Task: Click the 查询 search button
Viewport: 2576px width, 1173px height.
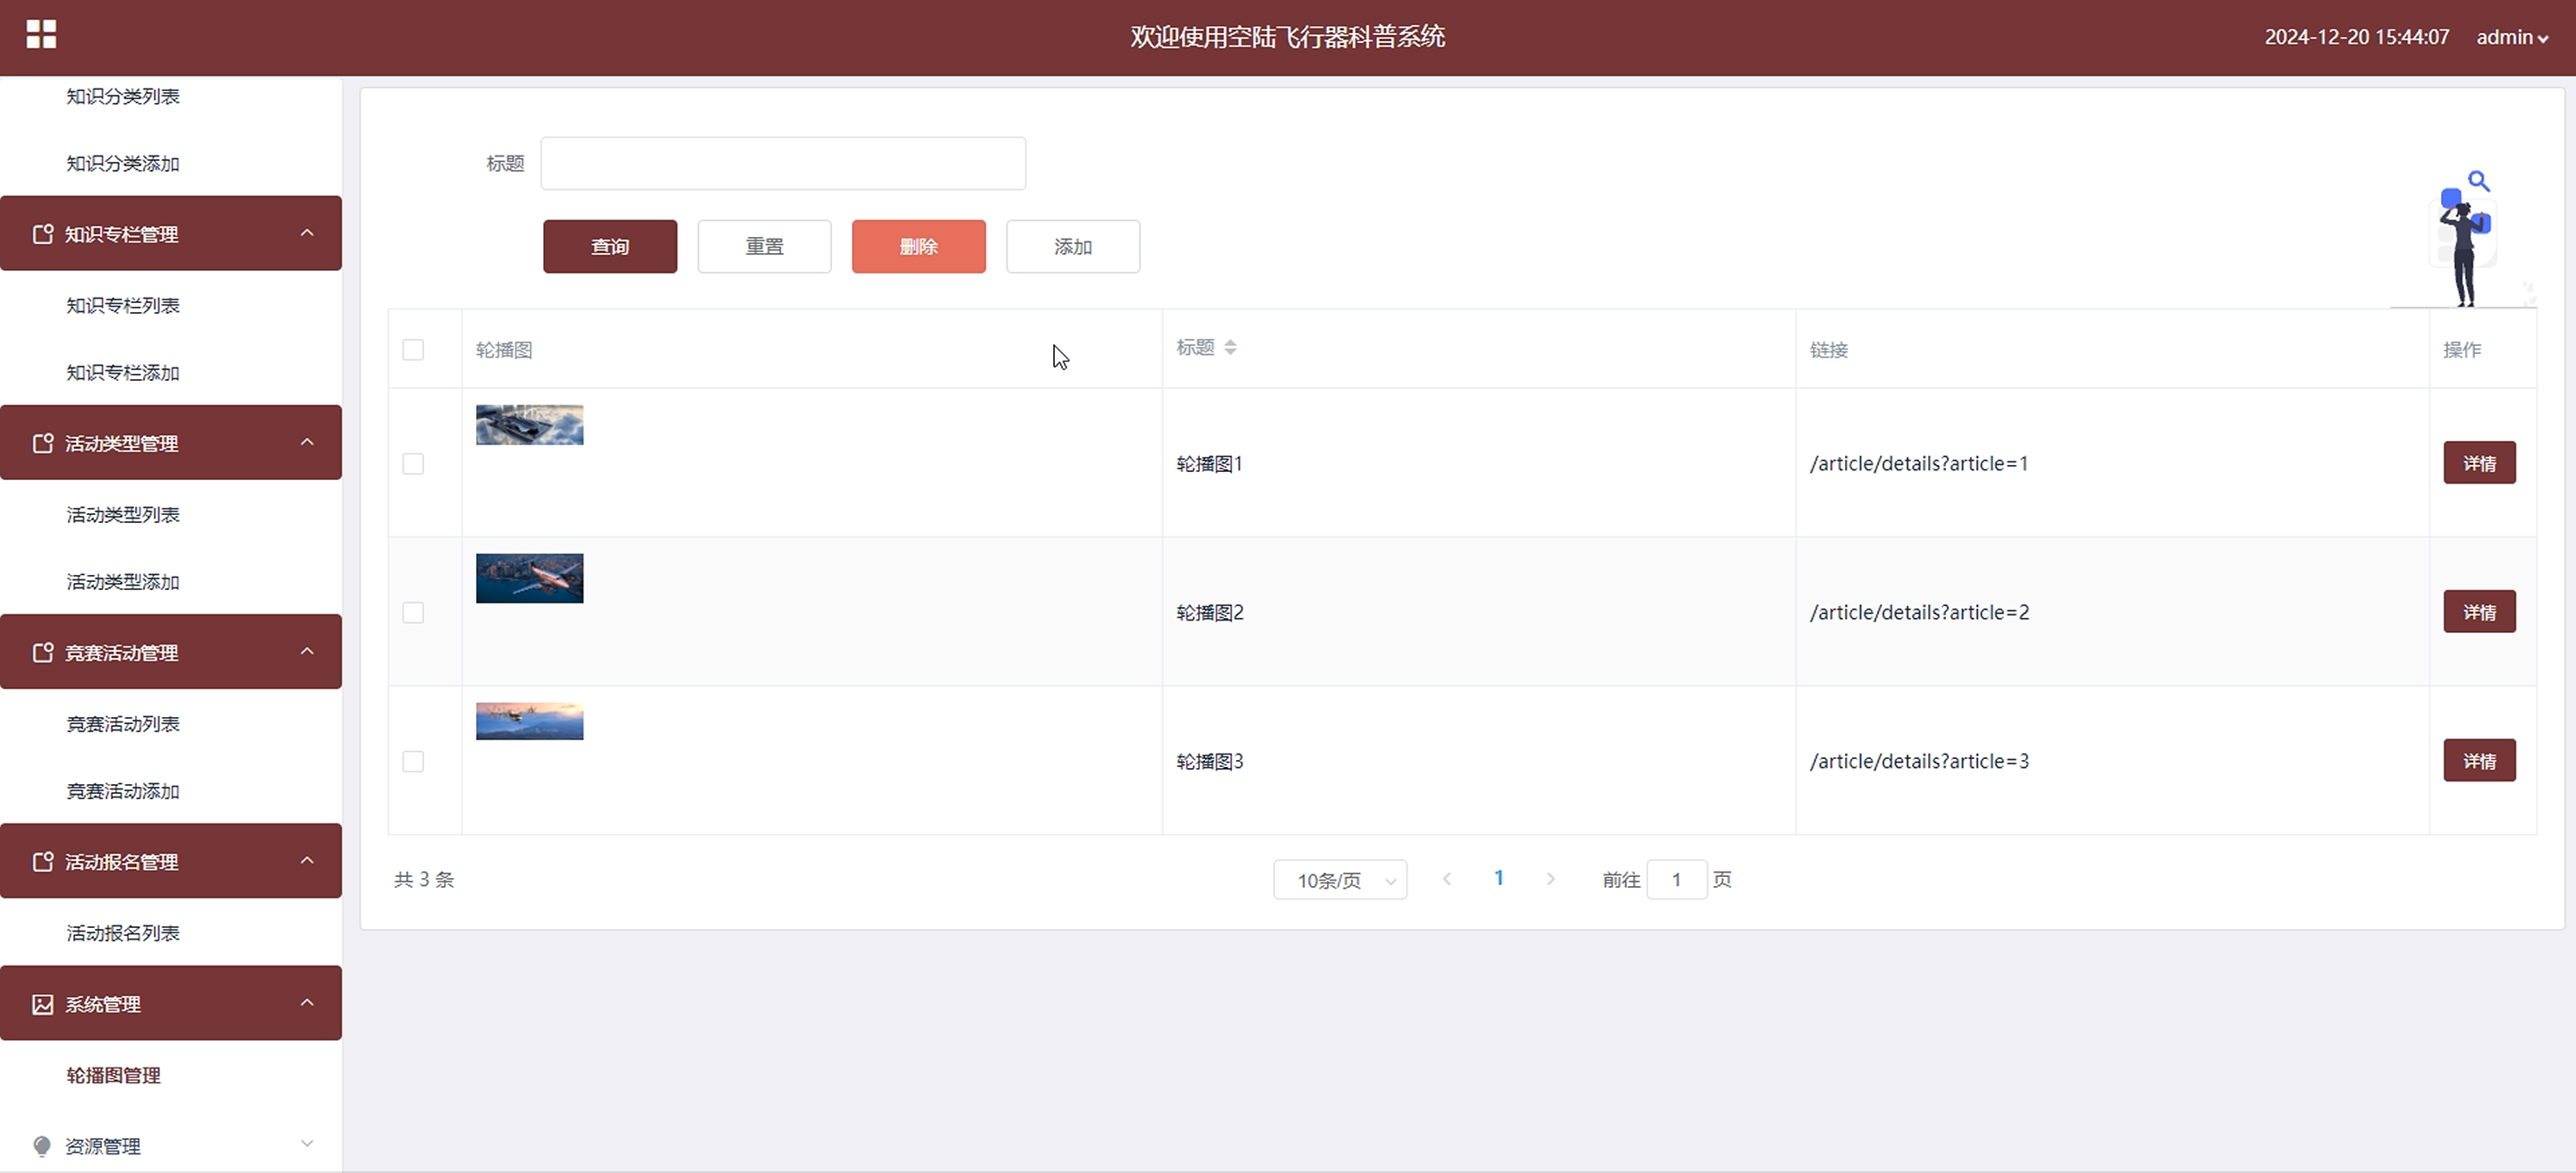Action: click(610, 247)
